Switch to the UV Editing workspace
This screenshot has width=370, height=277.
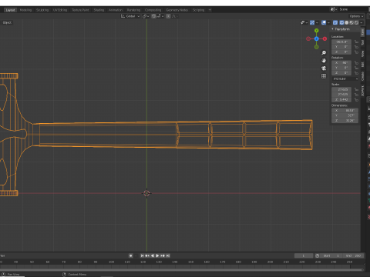60,10
